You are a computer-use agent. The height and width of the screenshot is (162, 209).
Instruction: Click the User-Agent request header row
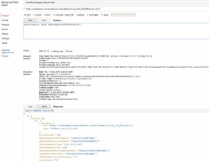pyautogui.click(x=96, y=56)
